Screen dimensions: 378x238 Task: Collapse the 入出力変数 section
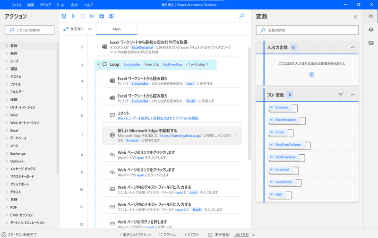[x=352, y=47]
